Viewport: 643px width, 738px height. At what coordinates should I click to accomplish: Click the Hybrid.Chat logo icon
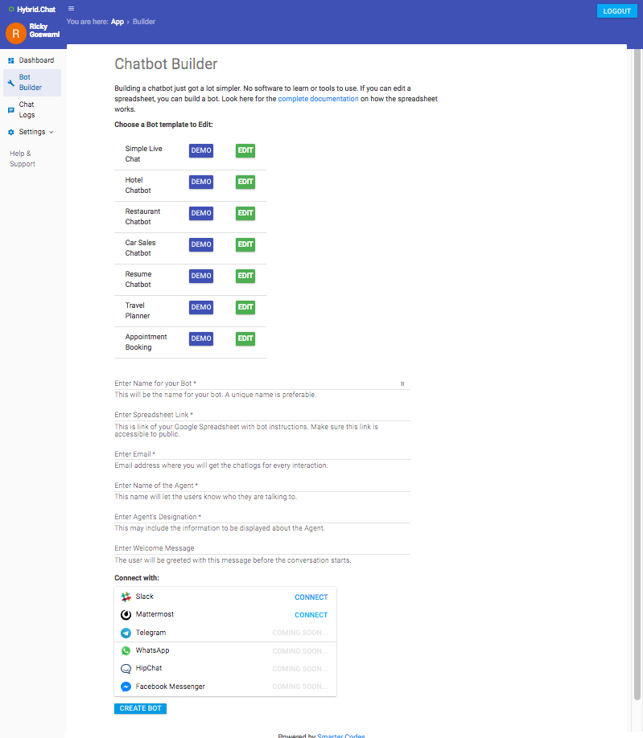(11, 10)
